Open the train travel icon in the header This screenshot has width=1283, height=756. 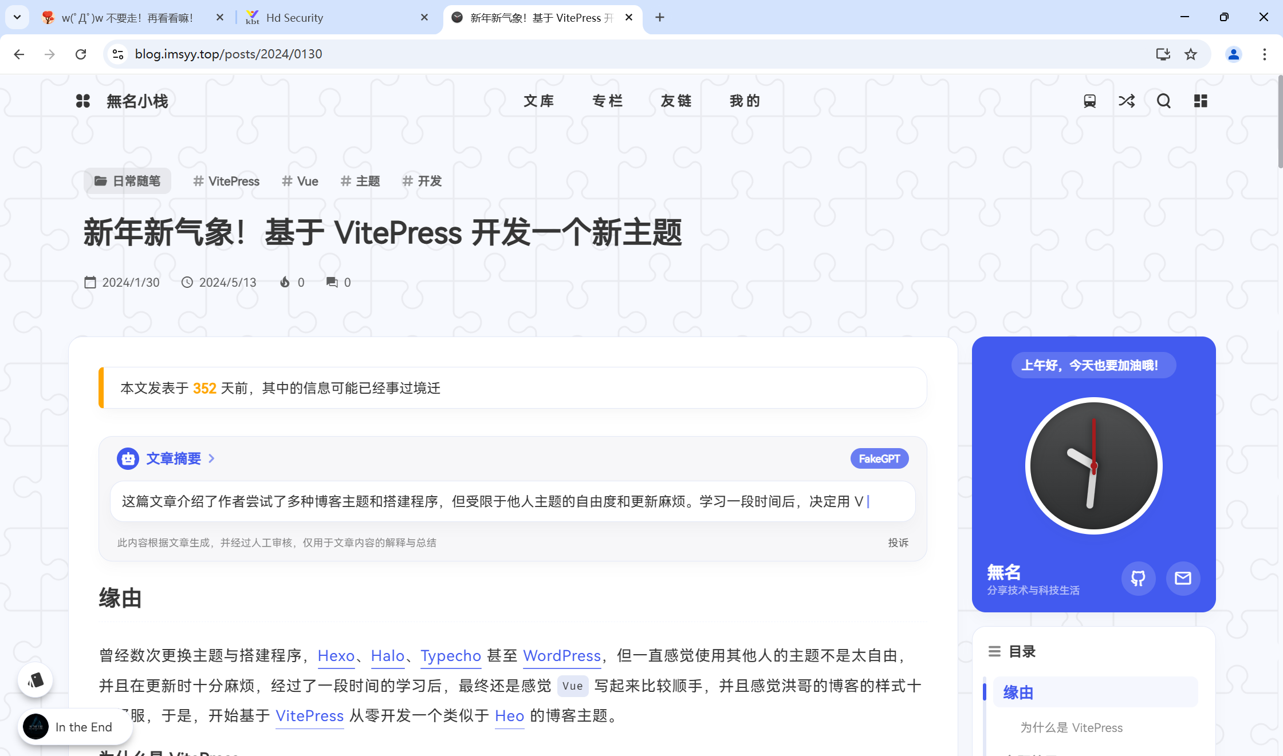tap(1089, 101)
